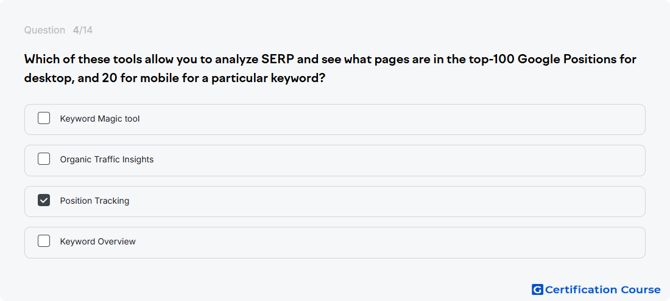Click the question heading about SERP tools
Screen dimensions: 670x301
330,69
